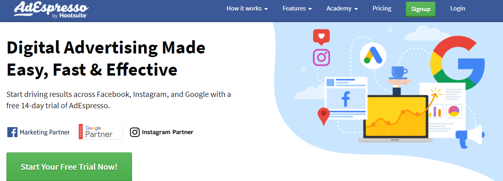
Task: Click the Google Premier Partner badge
Action: pyautogui.click(x=101, y=132)
